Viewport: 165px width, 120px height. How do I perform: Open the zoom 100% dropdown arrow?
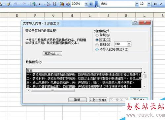pos(86,4)
